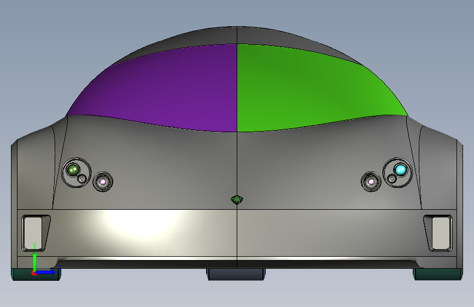
Task: Select the right pink indicator light
Action: 371,182
